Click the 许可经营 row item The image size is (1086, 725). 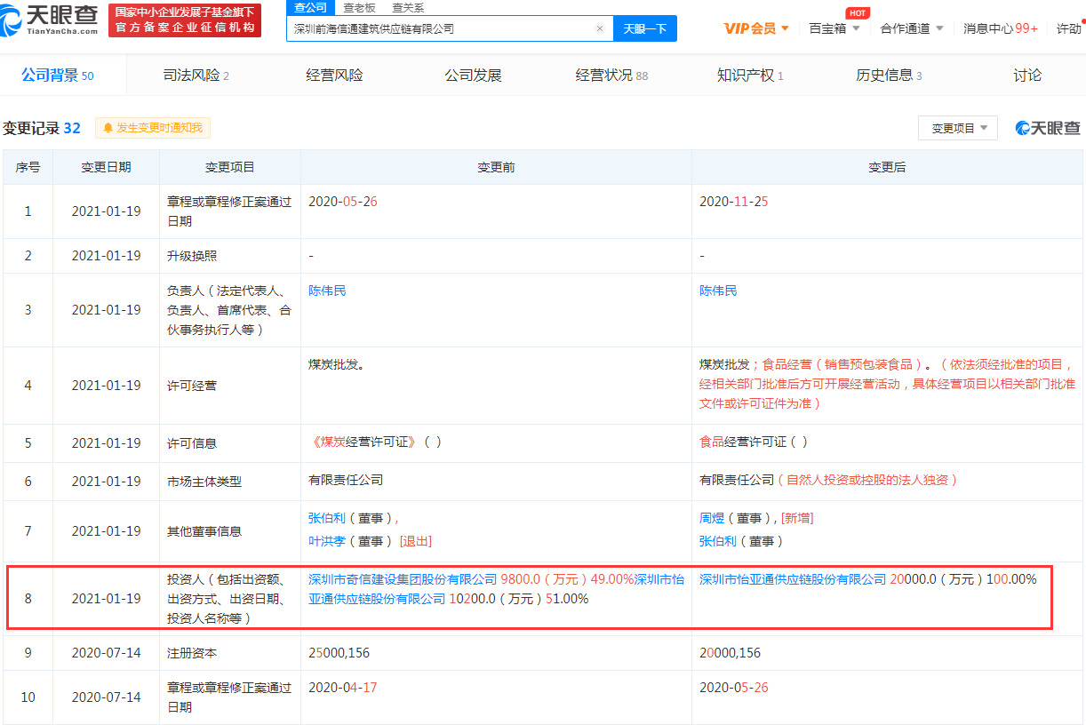pos(192,386)
